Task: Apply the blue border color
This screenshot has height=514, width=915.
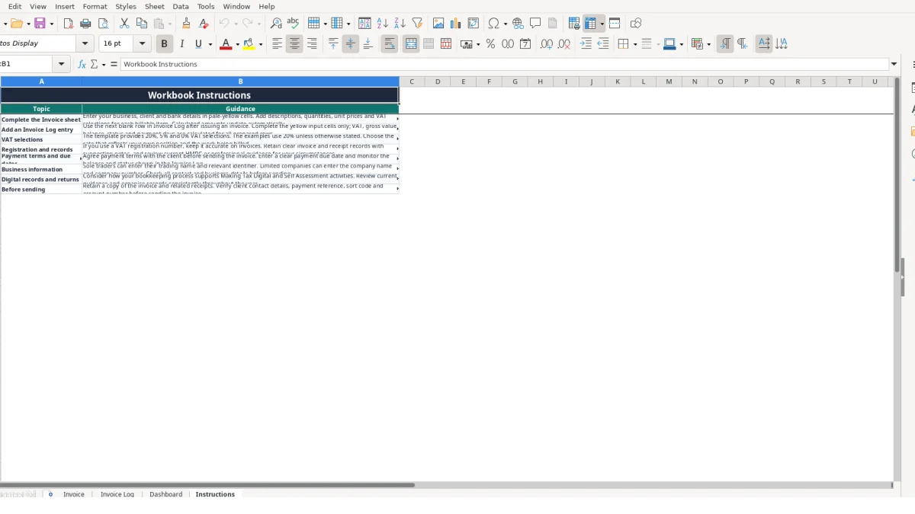Action: click(669, 44)
